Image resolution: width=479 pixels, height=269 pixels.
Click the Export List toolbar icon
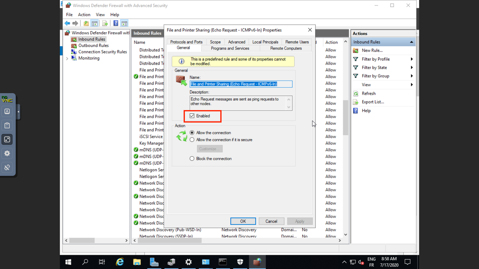tap(105, 23)
